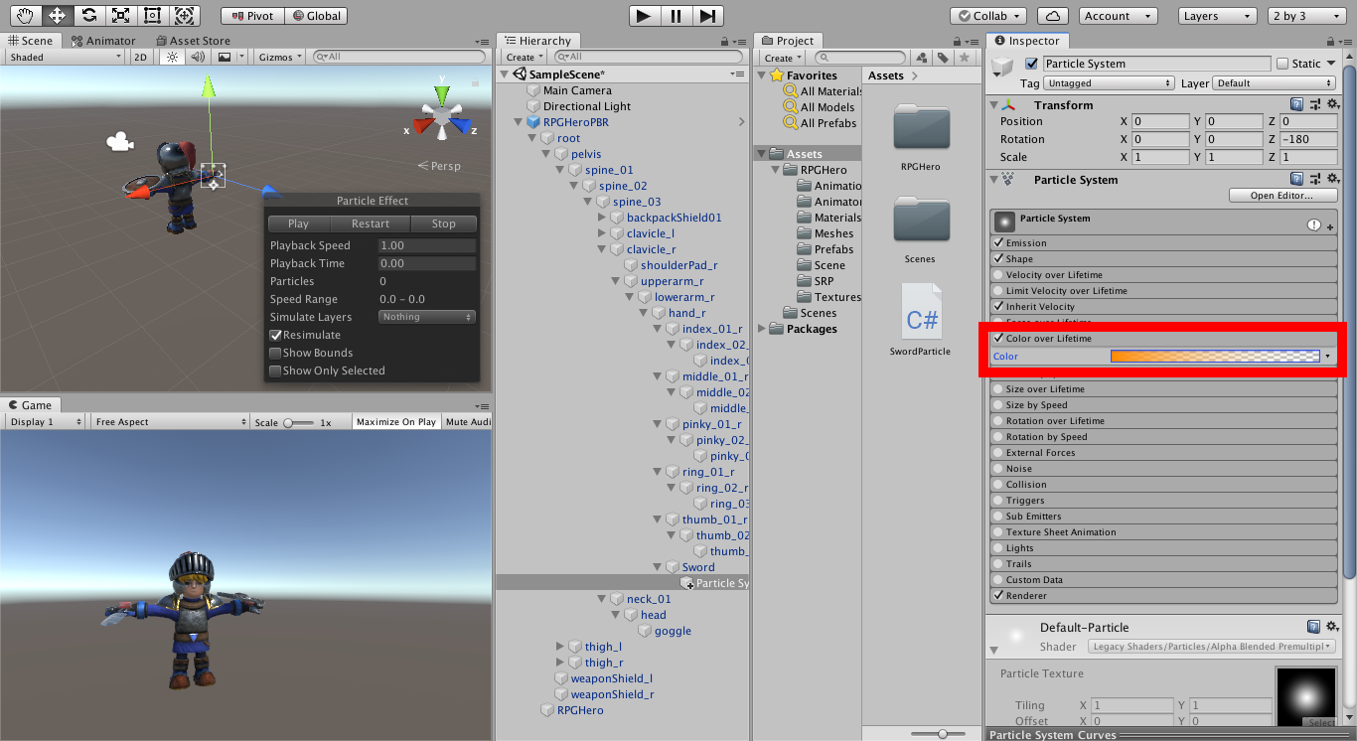The image size is (1357, 741).
Task: Toggle scene lighting sun icon
Action: click(x=172, y=57)
